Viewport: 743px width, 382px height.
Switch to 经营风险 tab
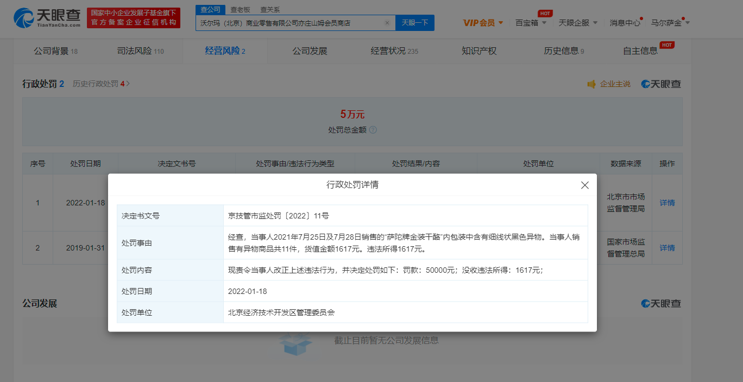[x=225, y=51]
